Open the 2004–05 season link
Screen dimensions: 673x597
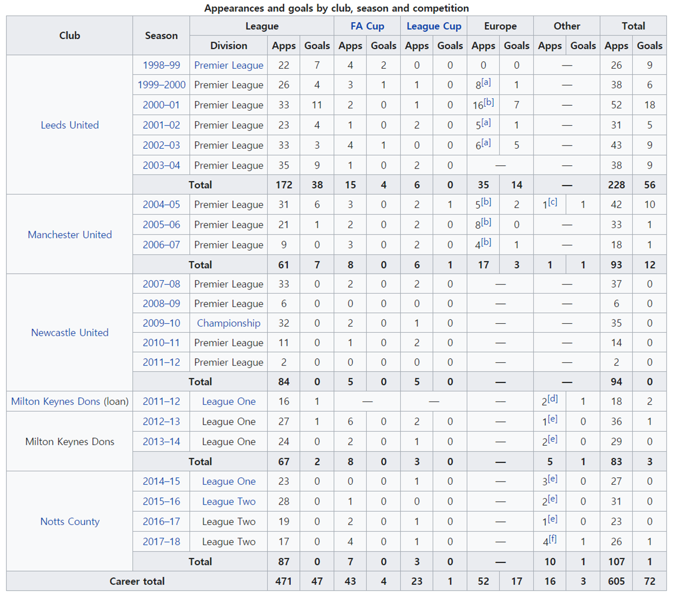click(x=161, y=205)
